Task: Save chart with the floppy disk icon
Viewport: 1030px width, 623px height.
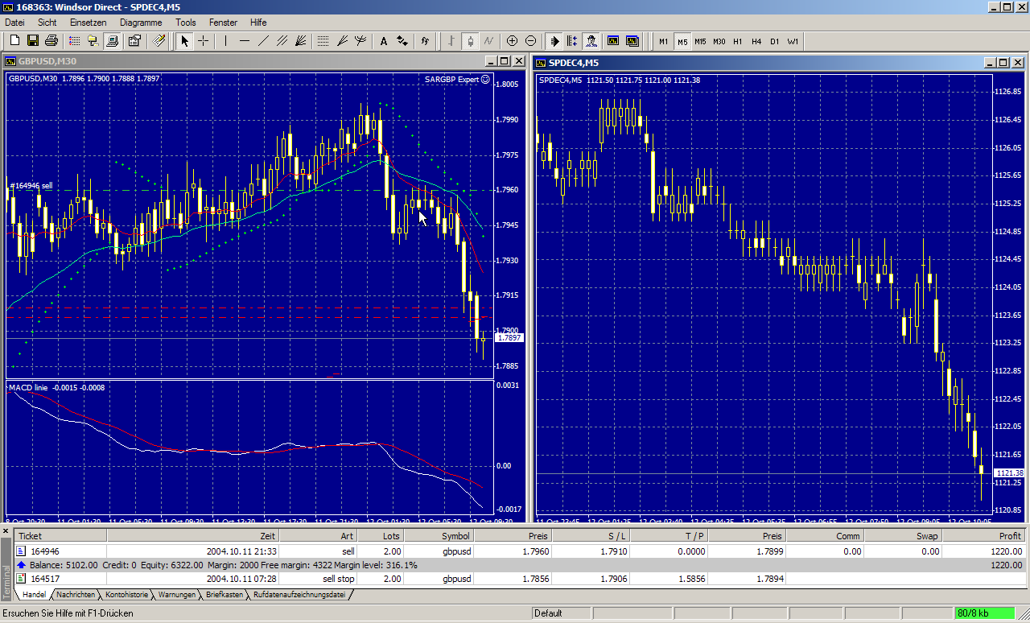Action: [x=33, y=41]
